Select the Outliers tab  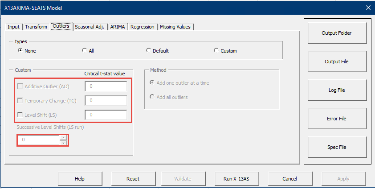61,26
